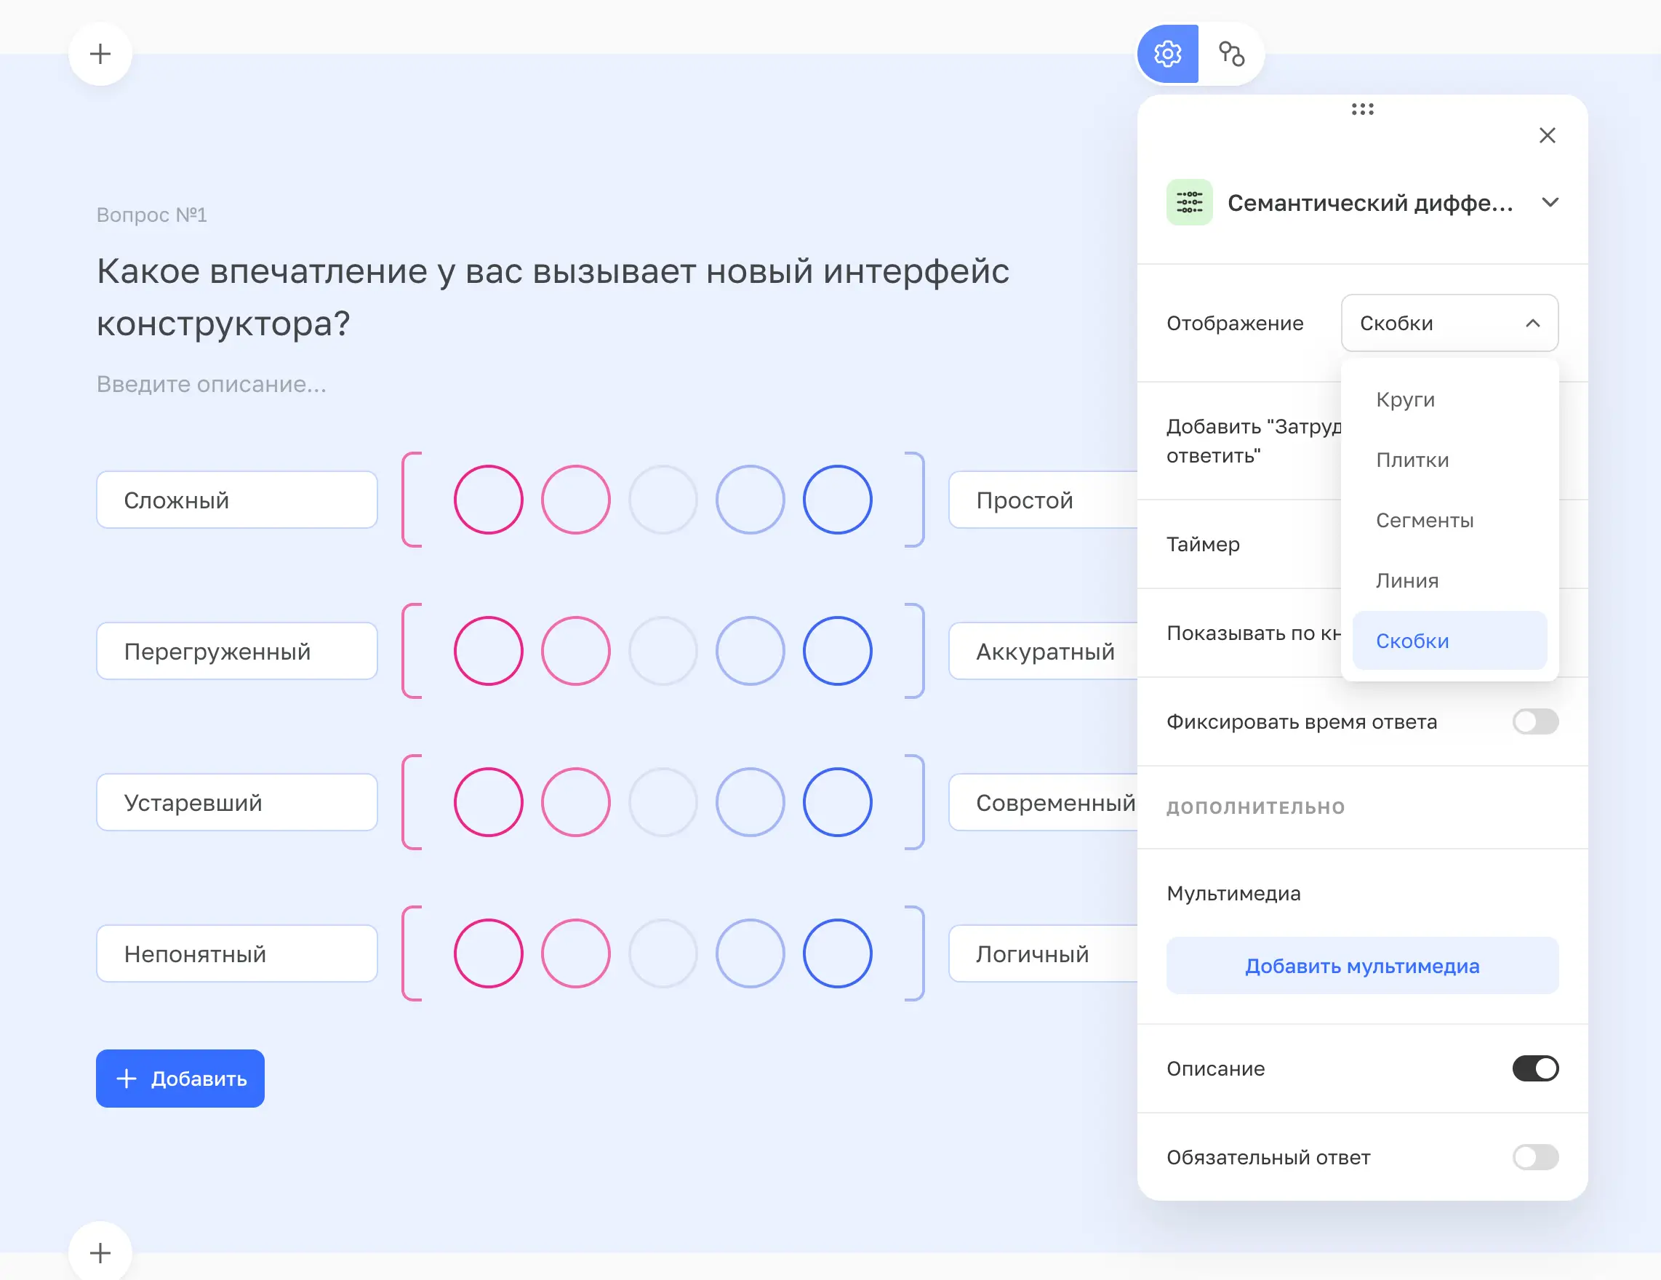This screenshot has width=1661, height=1280.
Task: Select last blue circle in Перегруженный row
Action: [x=837, y=651]
